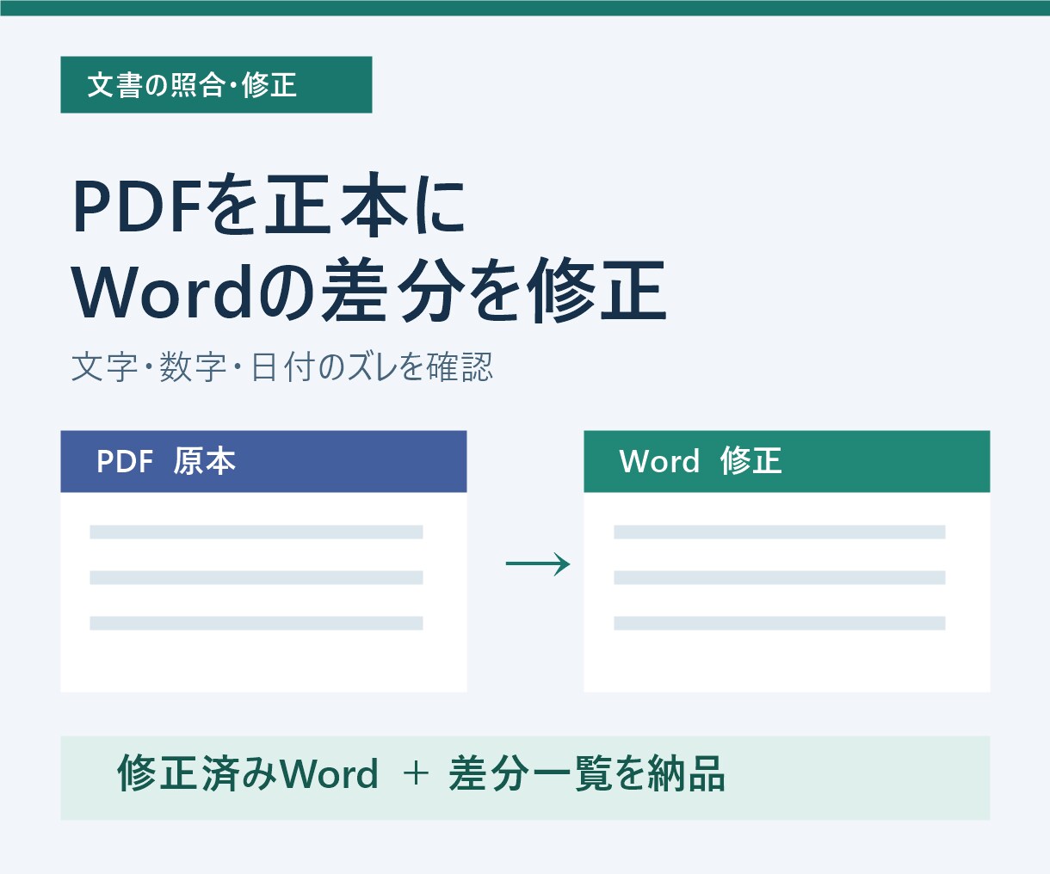The height and width of the screenshot is (874, 1050).
Task: Click the 文書の照合・修正 green label
Action: 216,85
